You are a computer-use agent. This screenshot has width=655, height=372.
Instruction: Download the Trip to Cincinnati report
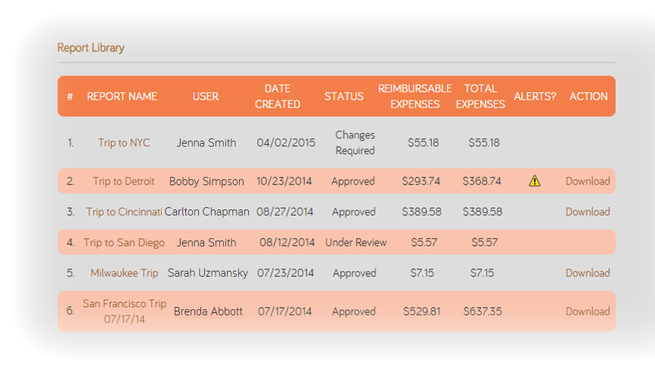click(x=588, y=212)
